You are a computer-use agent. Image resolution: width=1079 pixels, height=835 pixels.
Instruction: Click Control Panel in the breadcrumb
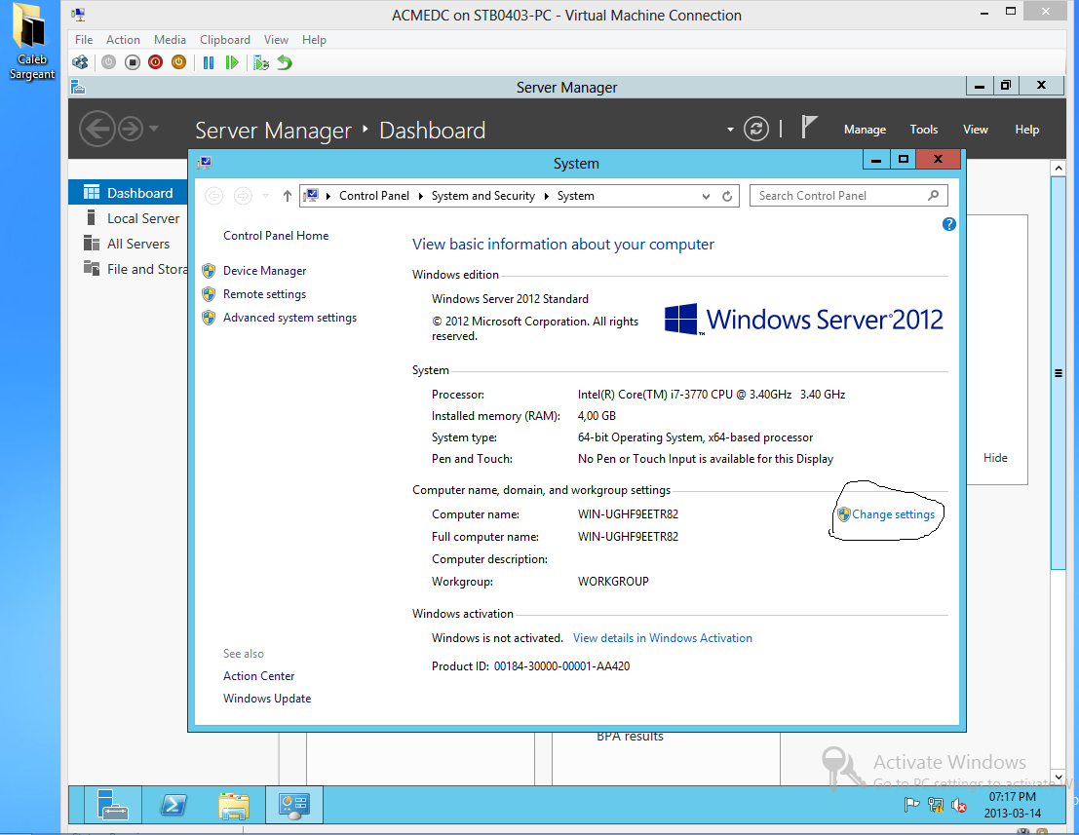373,196
